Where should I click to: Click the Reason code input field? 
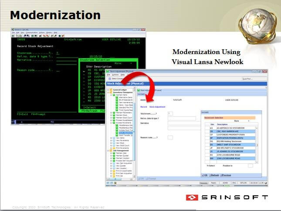point(170,137)
